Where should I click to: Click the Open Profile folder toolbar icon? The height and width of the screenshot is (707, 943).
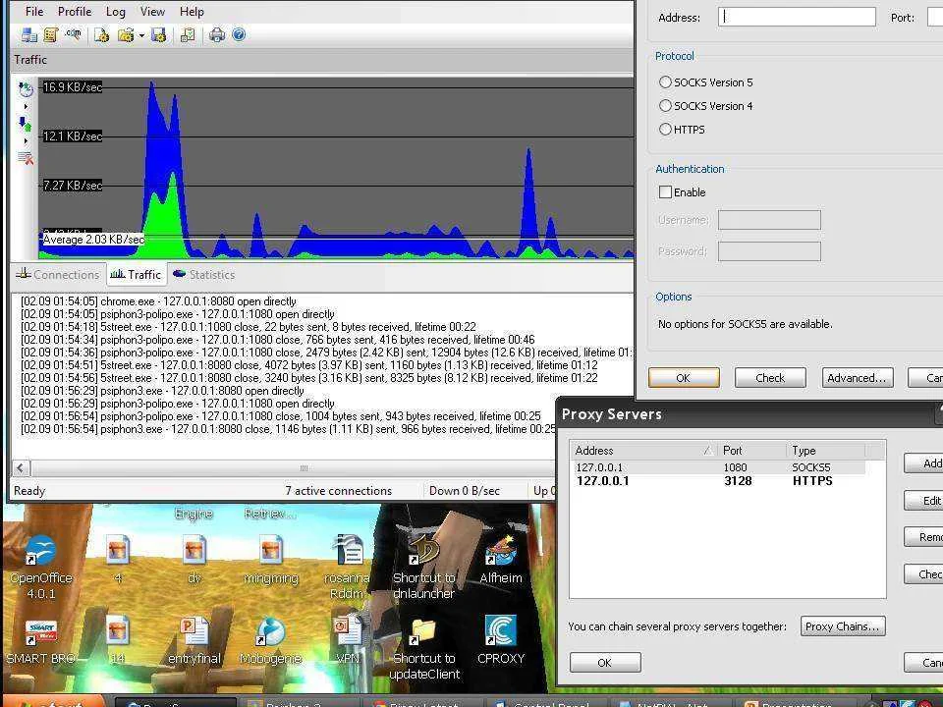(x=126, y=35)
